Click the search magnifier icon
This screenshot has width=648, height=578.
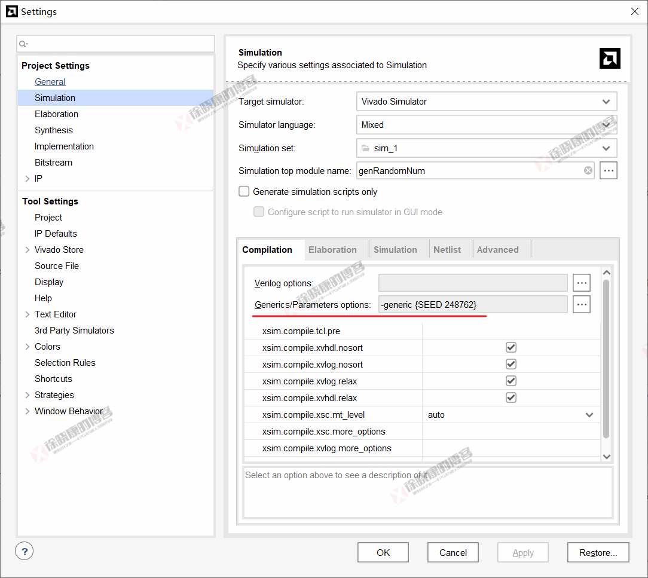click(x=23, y=44)
